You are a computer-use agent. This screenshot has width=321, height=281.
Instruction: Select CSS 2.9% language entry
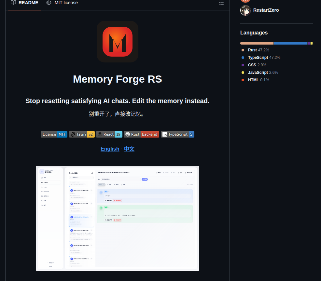coord(254,65)
